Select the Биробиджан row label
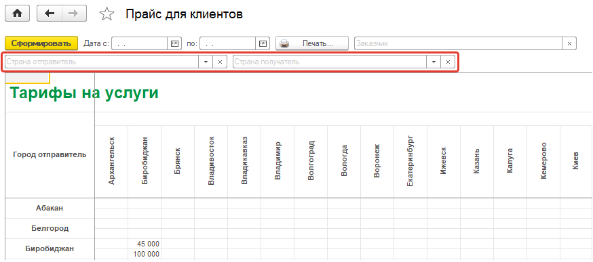 click(x=50, y=248)
